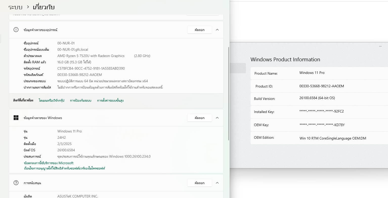Viewport: 388px width, 198px height.
Task: Click the breadcrumb arrow after ระบบ
Action: click(x=28, y=7)
